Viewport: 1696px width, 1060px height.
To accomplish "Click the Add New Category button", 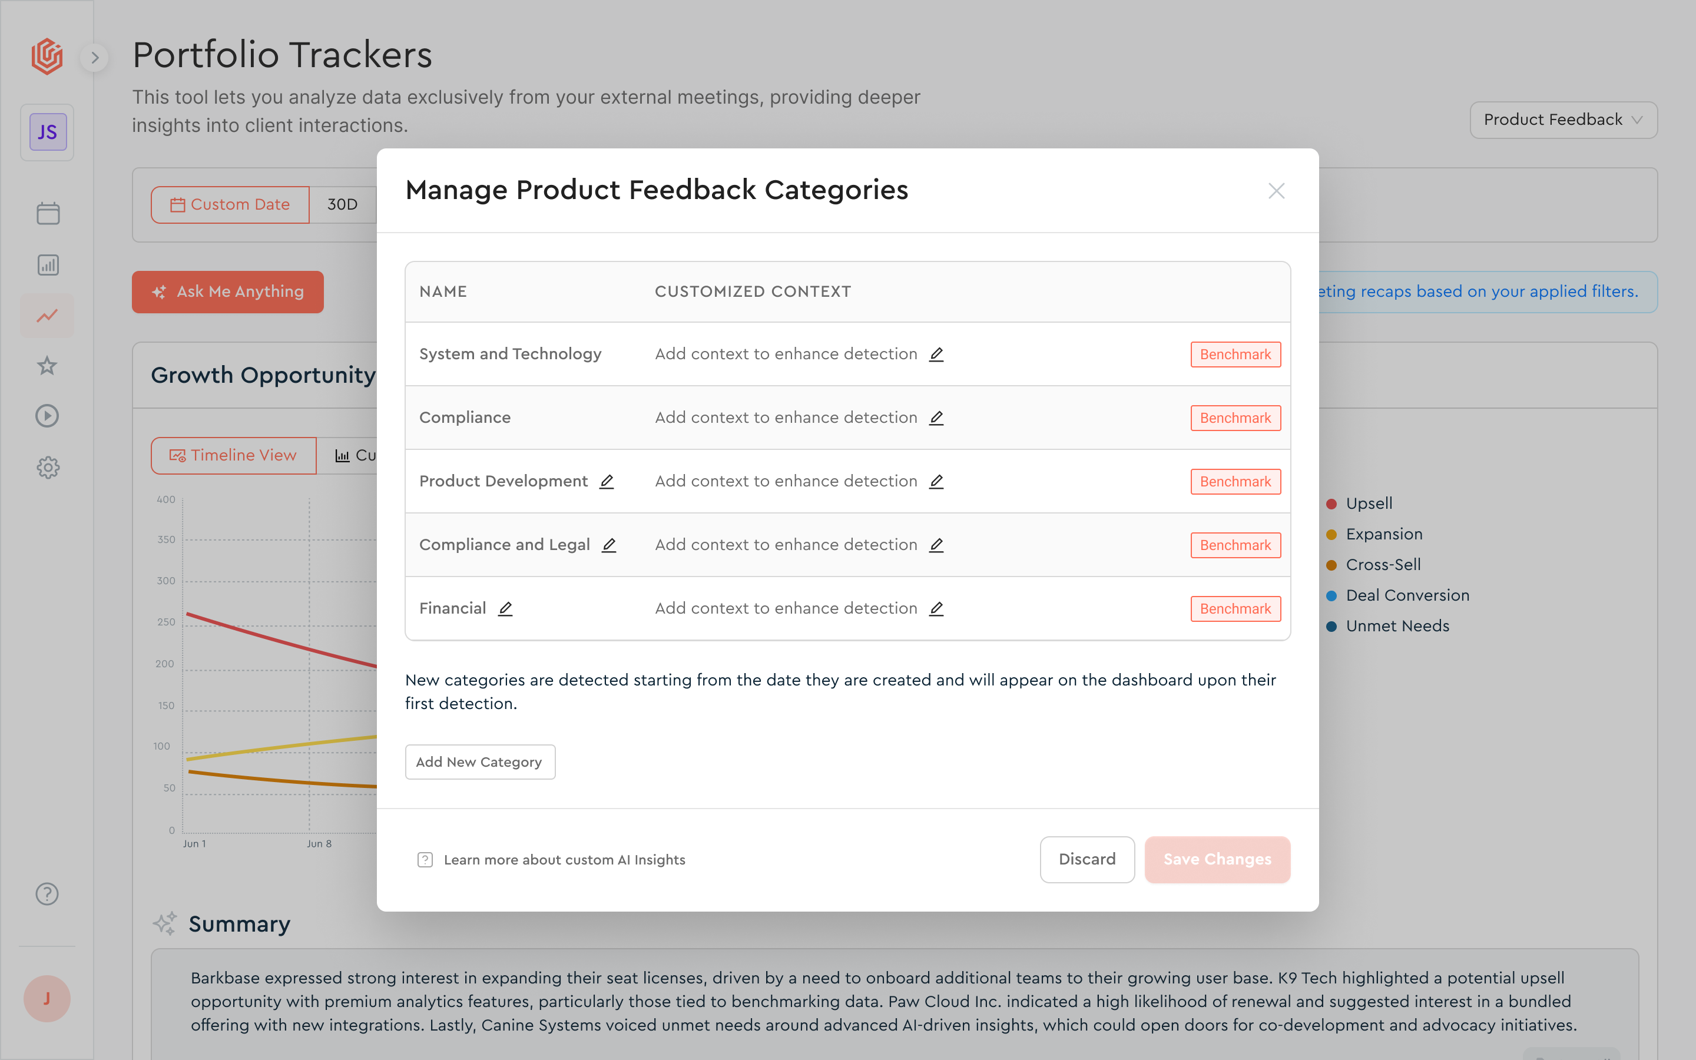I will point(479,762).
